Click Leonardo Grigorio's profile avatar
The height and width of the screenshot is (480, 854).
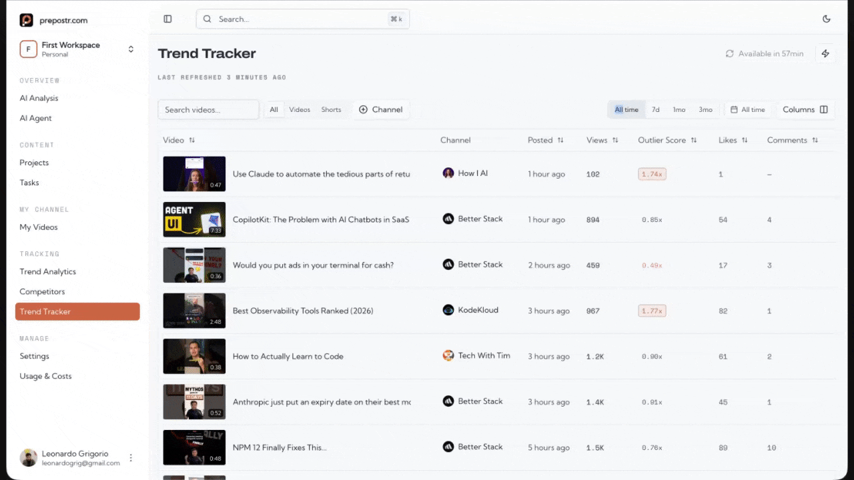(29, 458)
